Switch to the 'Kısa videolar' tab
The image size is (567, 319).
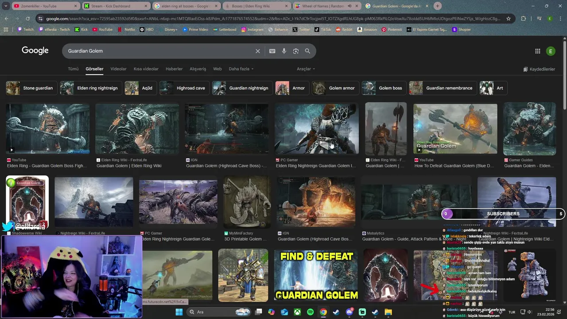[146, 69]
